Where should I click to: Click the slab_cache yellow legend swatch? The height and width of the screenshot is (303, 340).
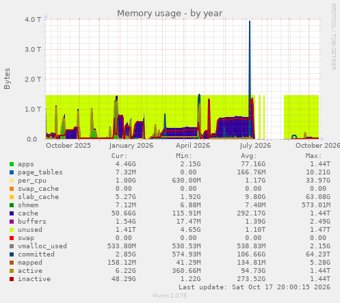(12, 197)
